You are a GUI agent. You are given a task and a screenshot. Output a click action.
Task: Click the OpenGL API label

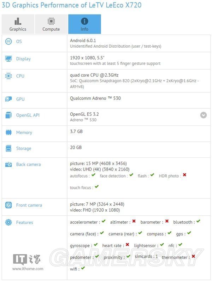point(28,115)
